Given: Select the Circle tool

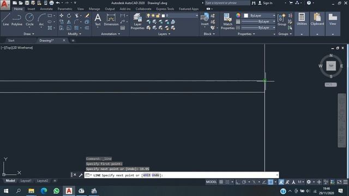Looking at the screenshot, I should 29,20.
